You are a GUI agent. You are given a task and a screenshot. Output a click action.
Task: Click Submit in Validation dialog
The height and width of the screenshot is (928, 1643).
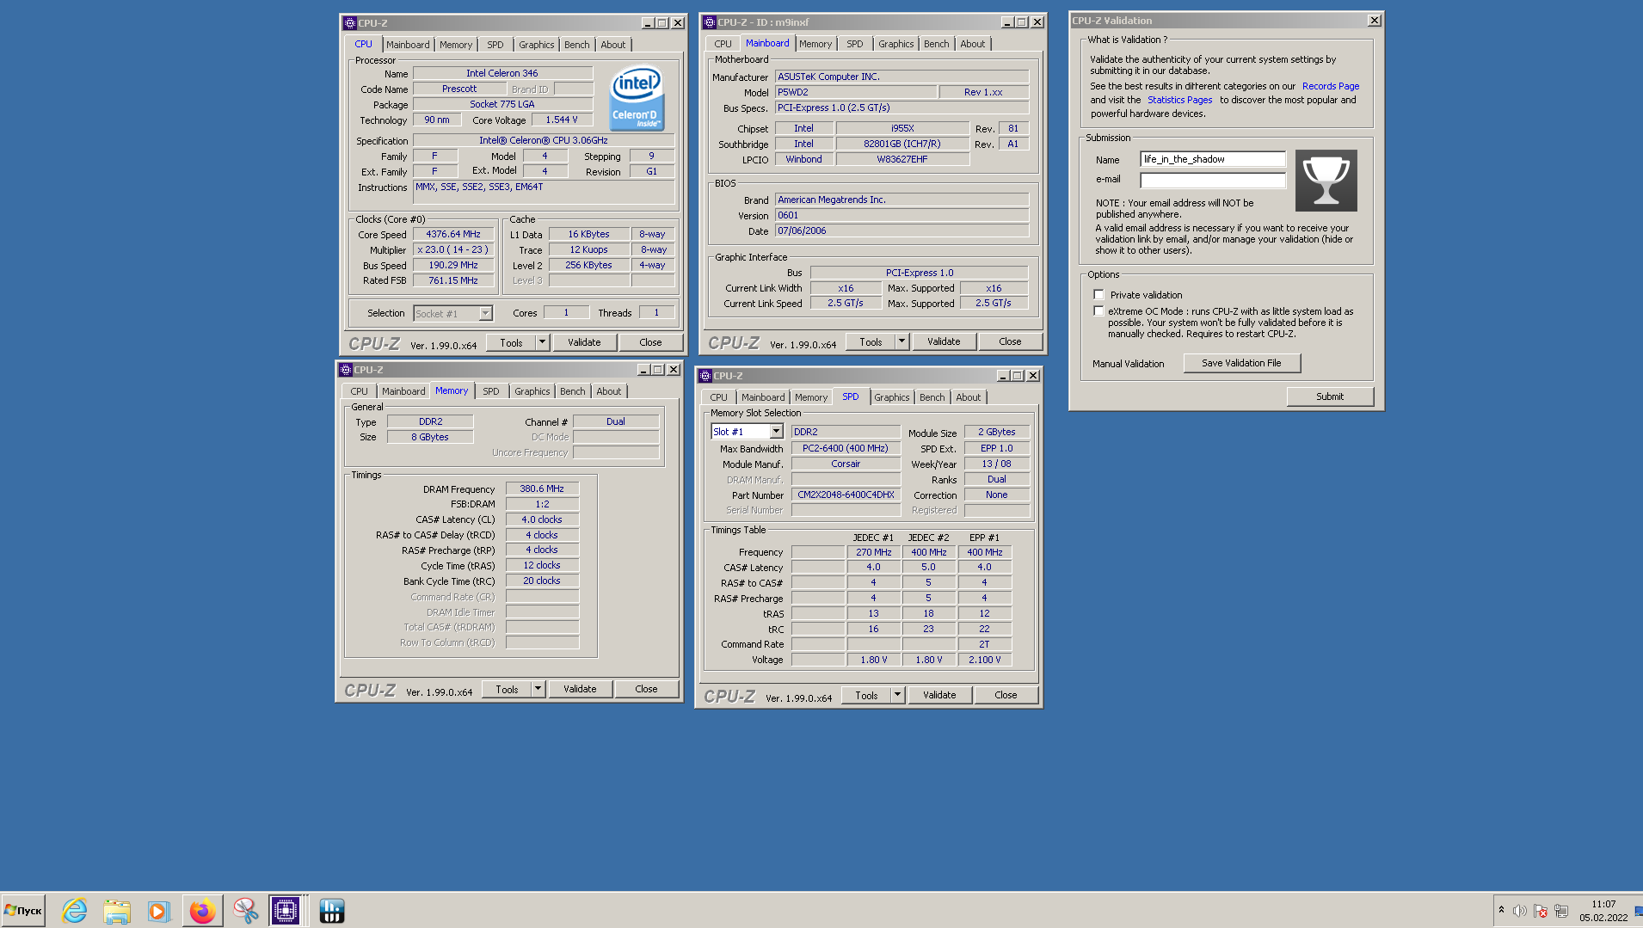[x=1330, y=396]
